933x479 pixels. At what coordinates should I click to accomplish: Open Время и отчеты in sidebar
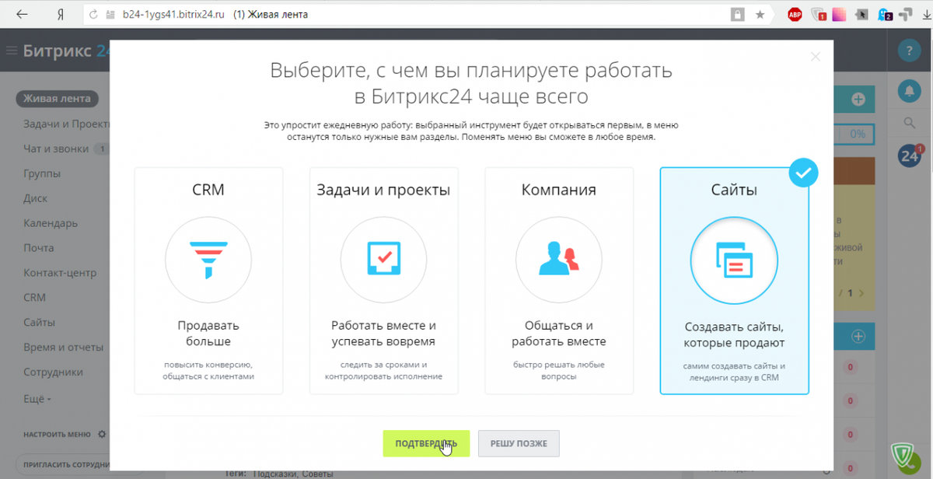coord(64,347)
